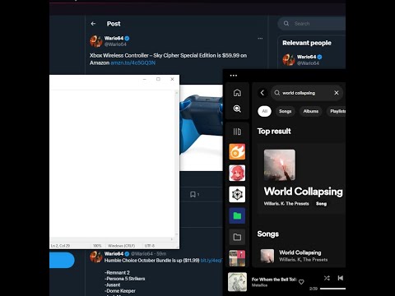Open Spotify's three-dot menu
This screenshot has height=296, width=395.
pos(234,76)
